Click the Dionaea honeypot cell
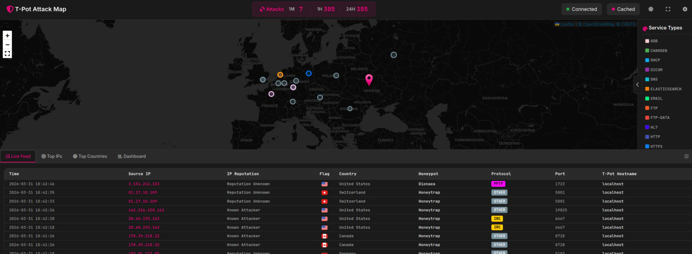The image size is (692, 254). 427,184
